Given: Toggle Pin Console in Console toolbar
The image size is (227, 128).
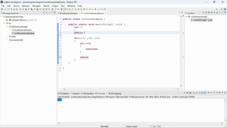Looking at the screenshot, I should tap(209, 92).
